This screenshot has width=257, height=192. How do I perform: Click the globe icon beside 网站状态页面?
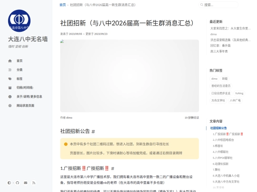[x=10, y=106]
